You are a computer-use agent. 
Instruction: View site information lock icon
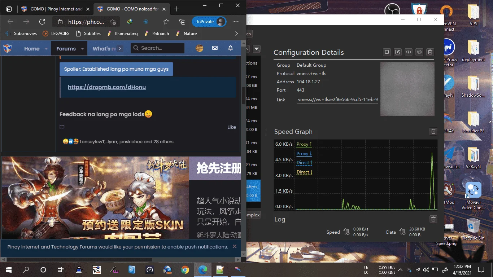[x=60, y=22]
